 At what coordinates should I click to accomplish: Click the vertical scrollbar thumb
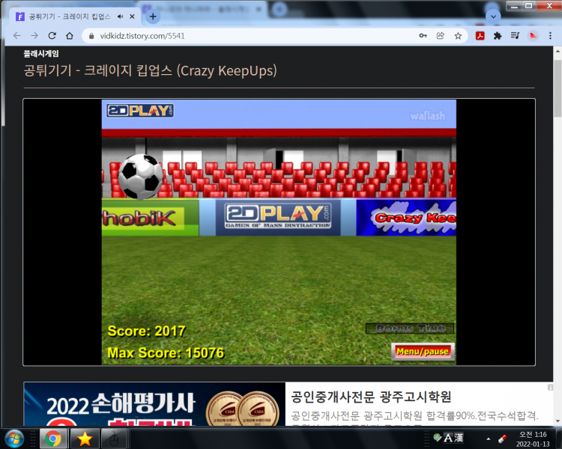point(558,88)
